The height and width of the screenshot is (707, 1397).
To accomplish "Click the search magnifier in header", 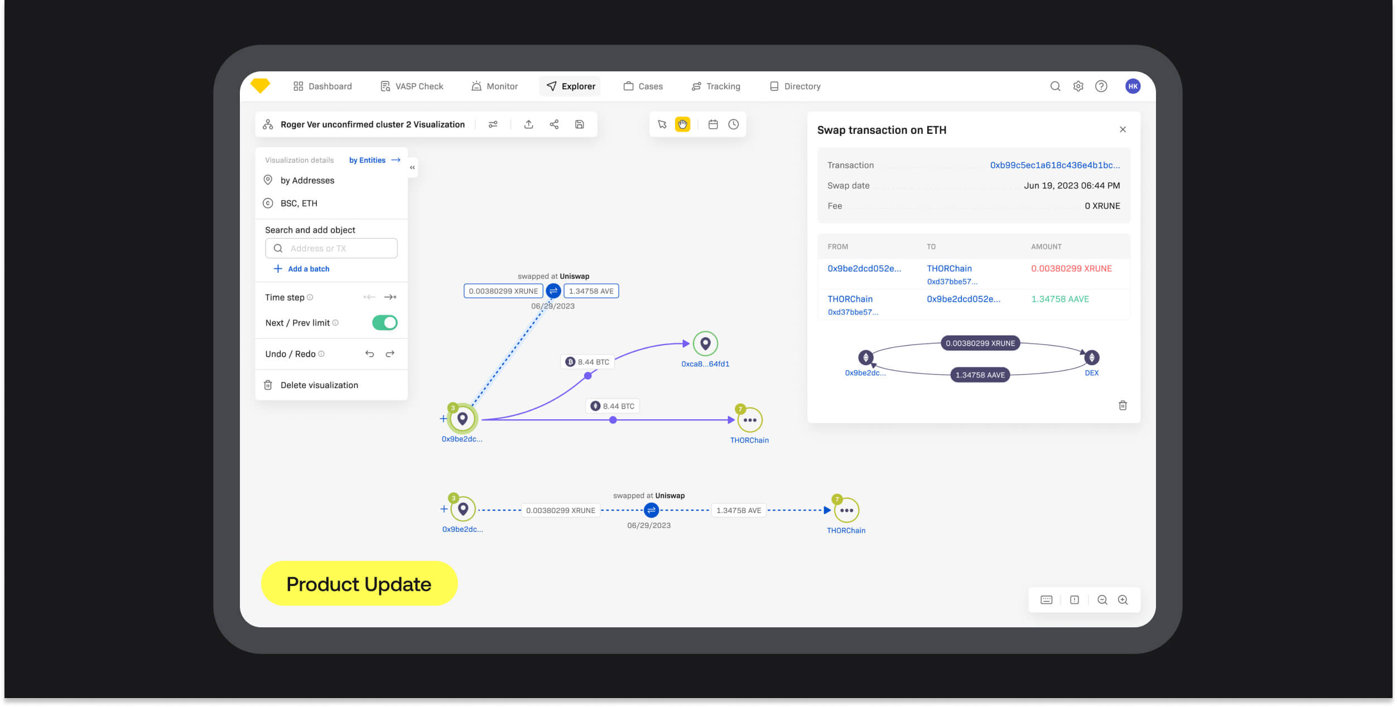I will [1055, 86].
